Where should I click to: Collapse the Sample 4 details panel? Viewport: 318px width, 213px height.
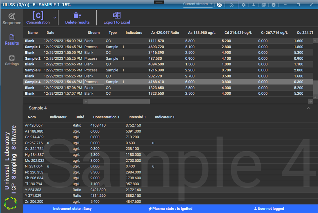[x=308, y=108]
